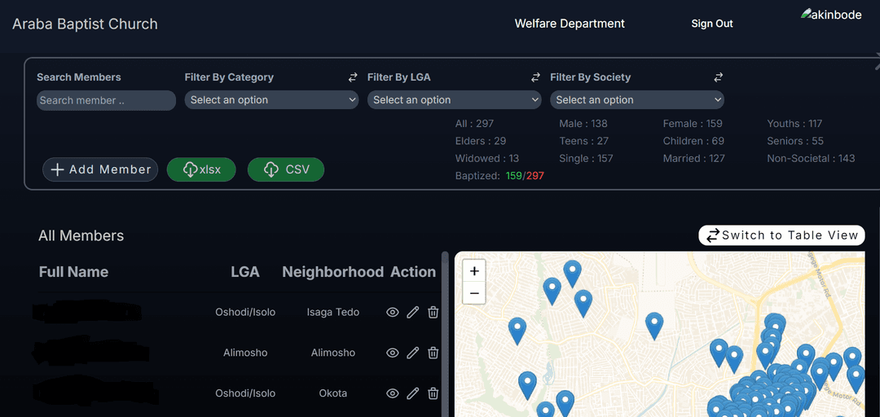Click the swap icon beside Filter By LGA
Screen dimensions: 880x417
pyautogui.click(x=535, y=77)
